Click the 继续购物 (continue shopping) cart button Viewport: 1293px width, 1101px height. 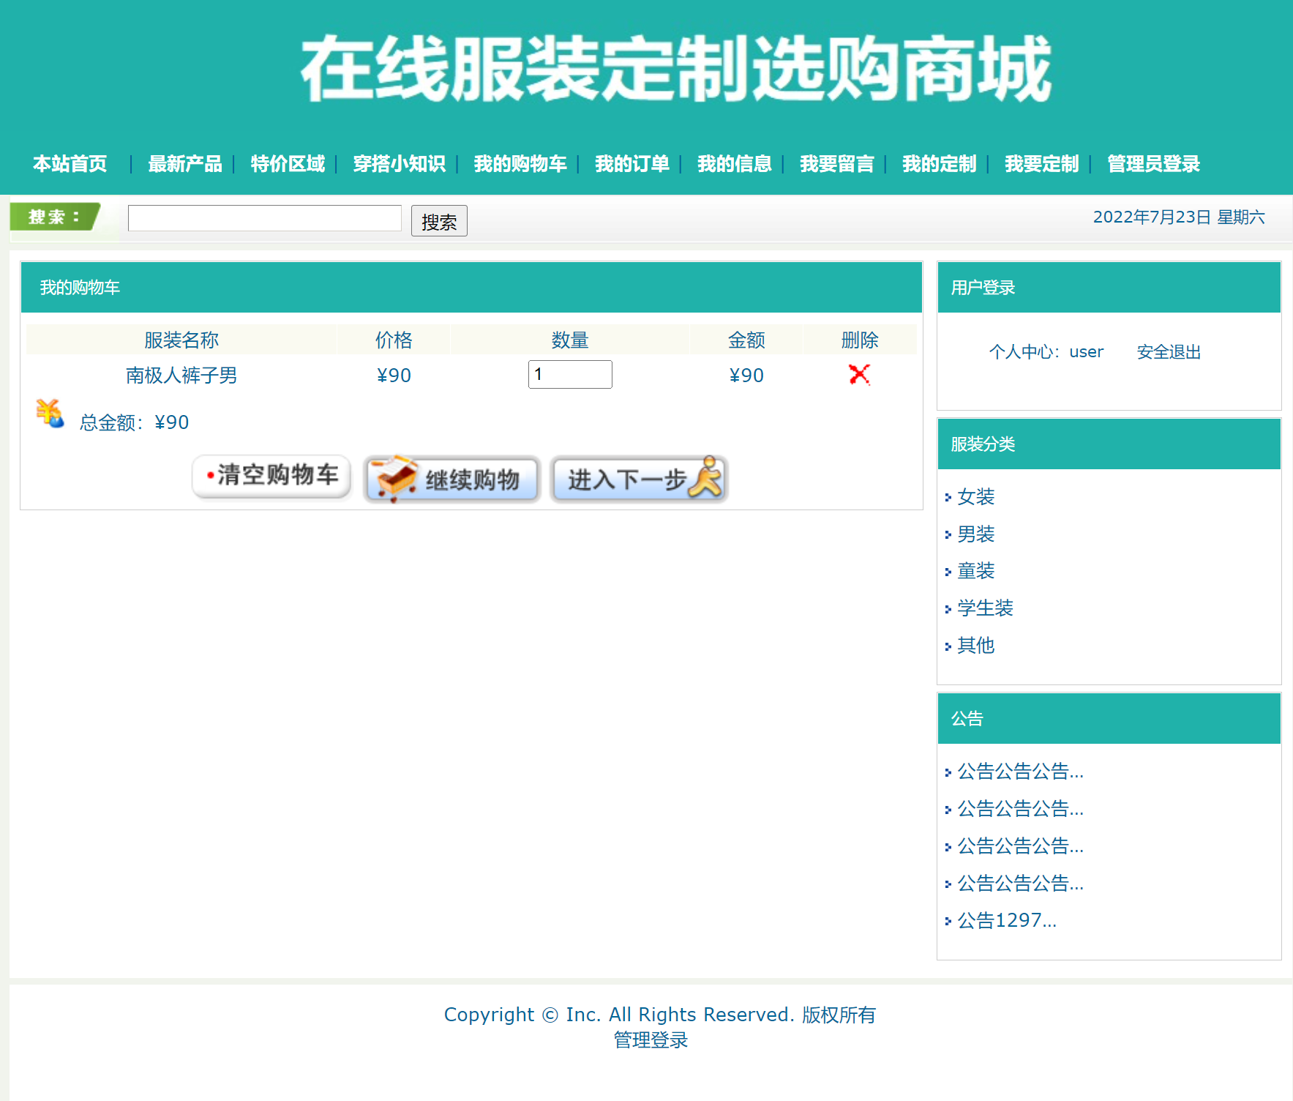pyautogui.click(x=451, y=479)
